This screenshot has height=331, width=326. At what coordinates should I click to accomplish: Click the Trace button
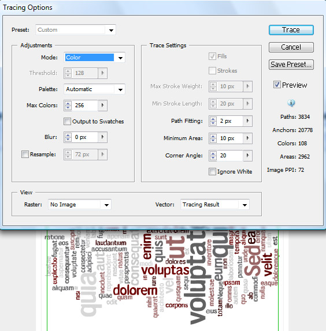(x=291, y=30)
